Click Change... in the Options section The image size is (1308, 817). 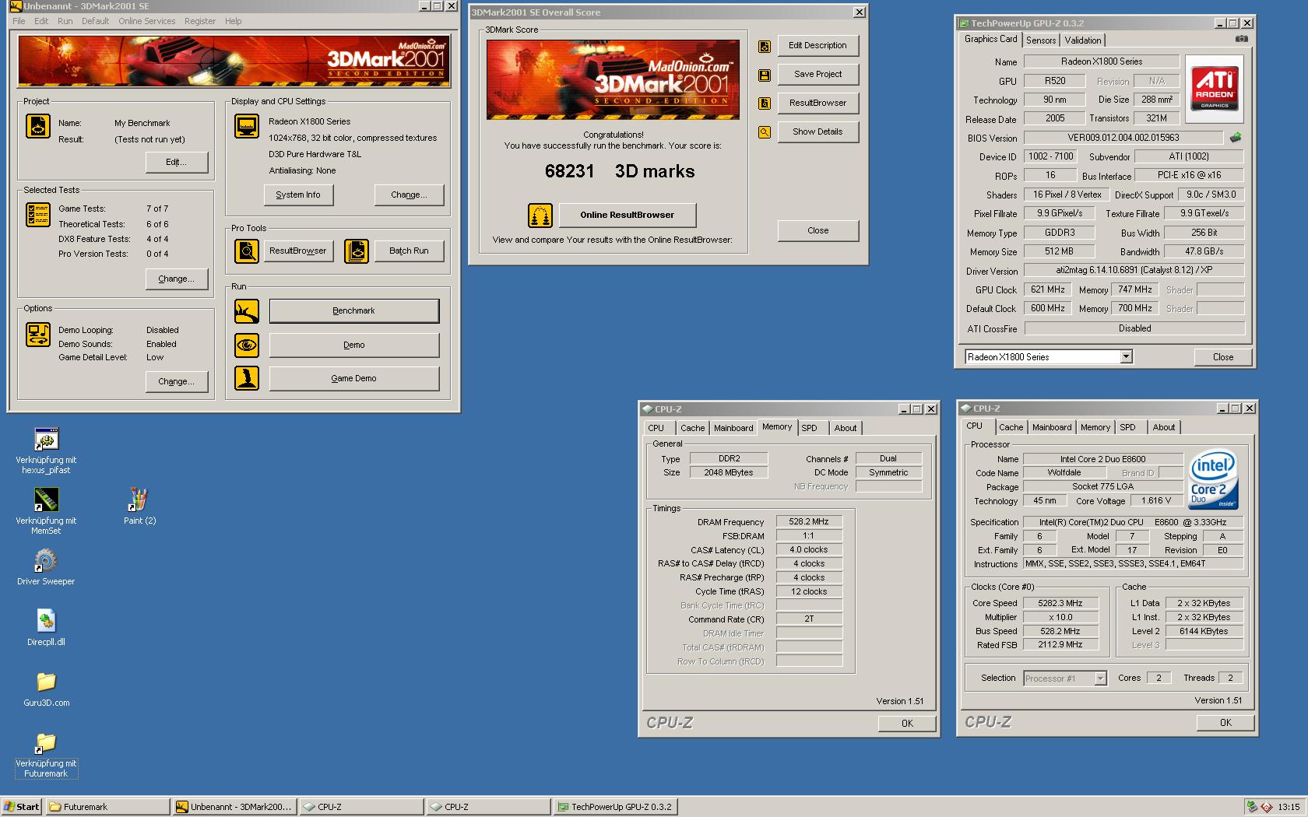[x=177, y=381]
